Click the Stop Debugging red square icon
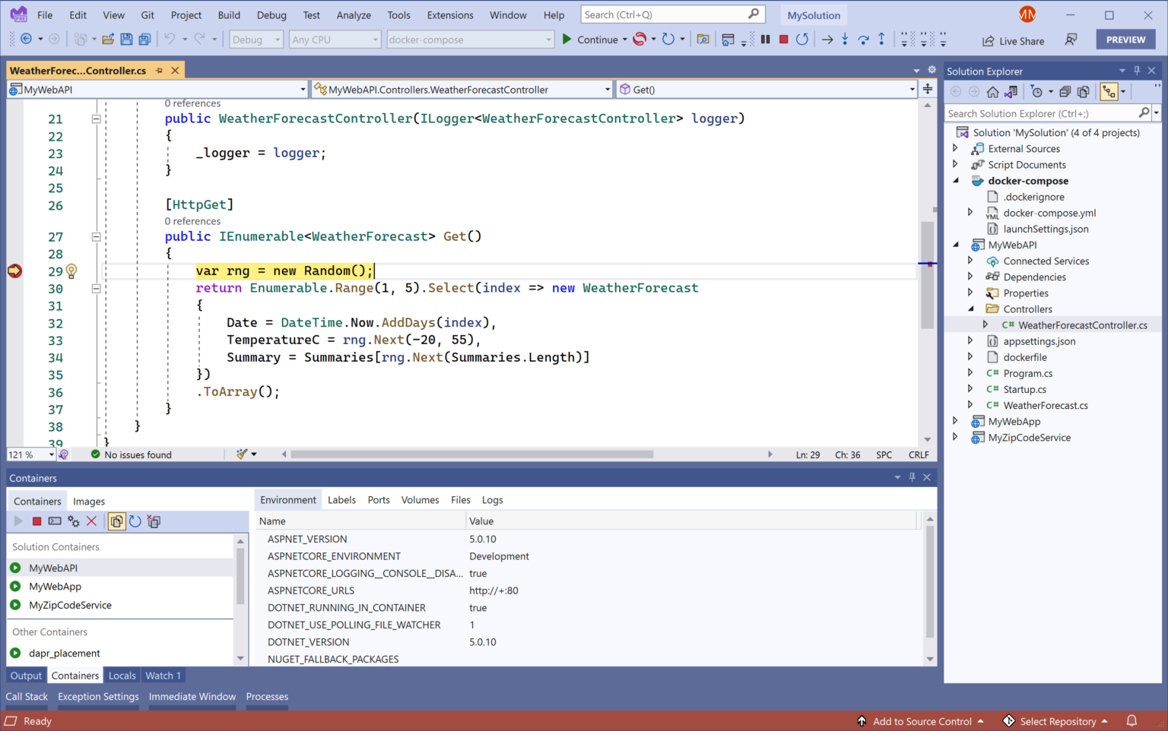This screenshot has width=1168, height=731. (783, 39)
